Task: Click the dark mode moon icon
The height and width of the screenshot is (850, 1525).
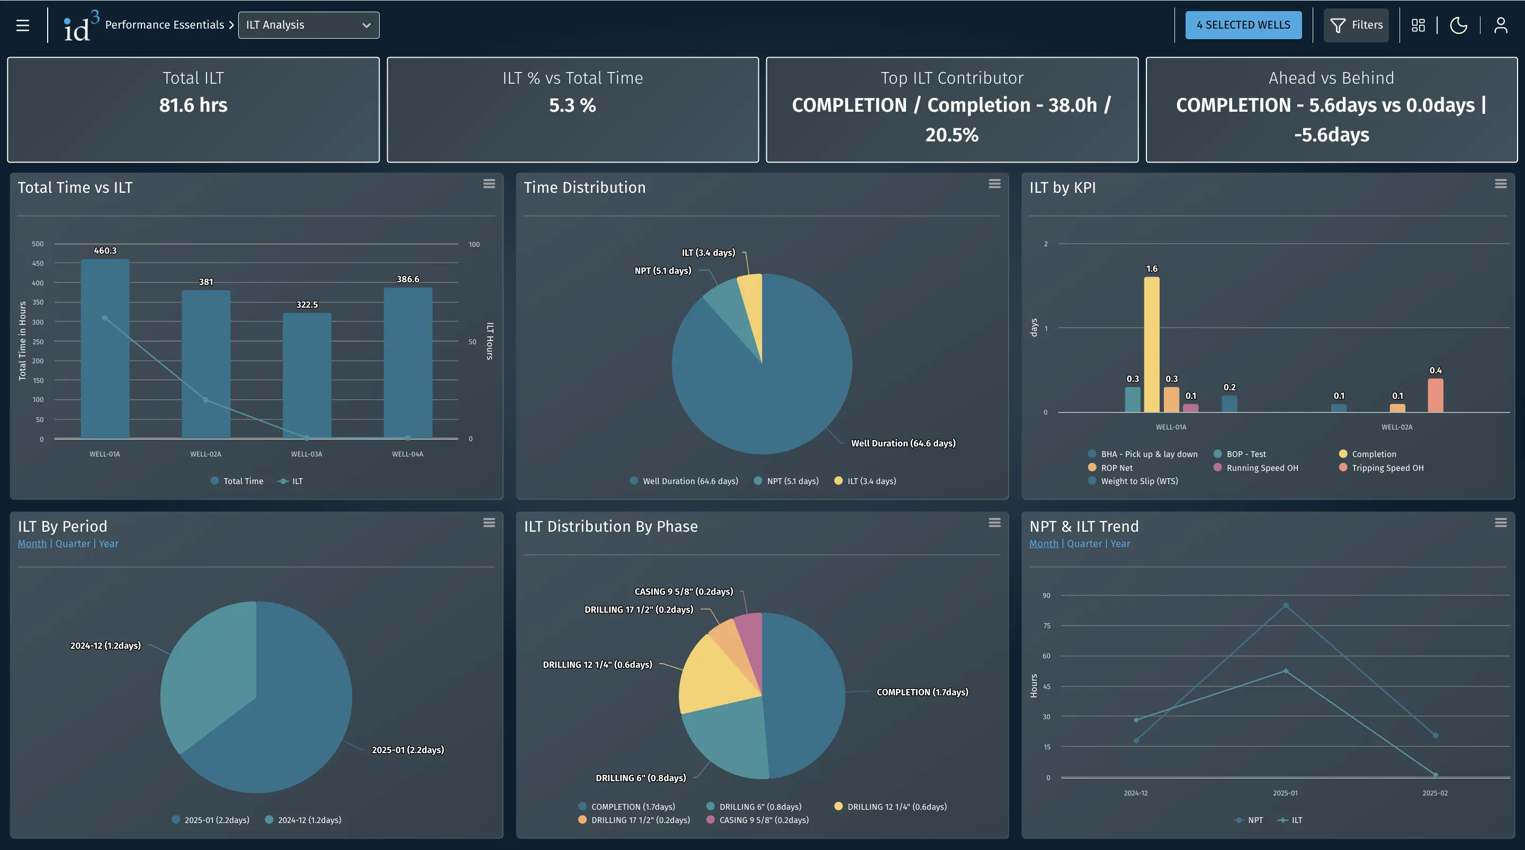Action: click(x=1459, y=25)
